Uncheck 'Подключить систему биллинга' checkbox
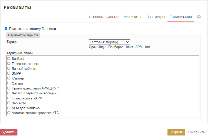 pos(6,28)
